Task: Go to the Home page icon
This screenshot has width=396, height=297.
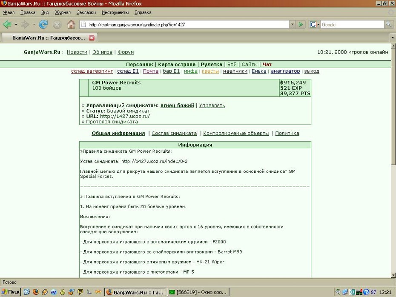Action: coord(71,25)
